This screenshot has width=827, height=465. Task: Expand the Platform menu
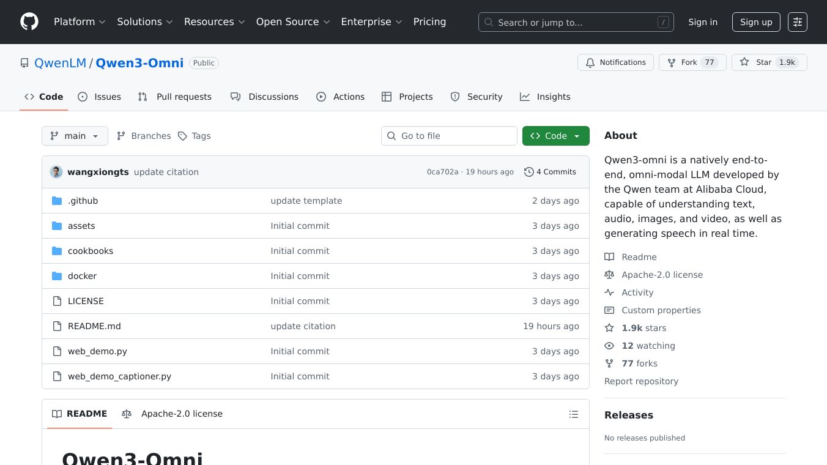point(80,22)
